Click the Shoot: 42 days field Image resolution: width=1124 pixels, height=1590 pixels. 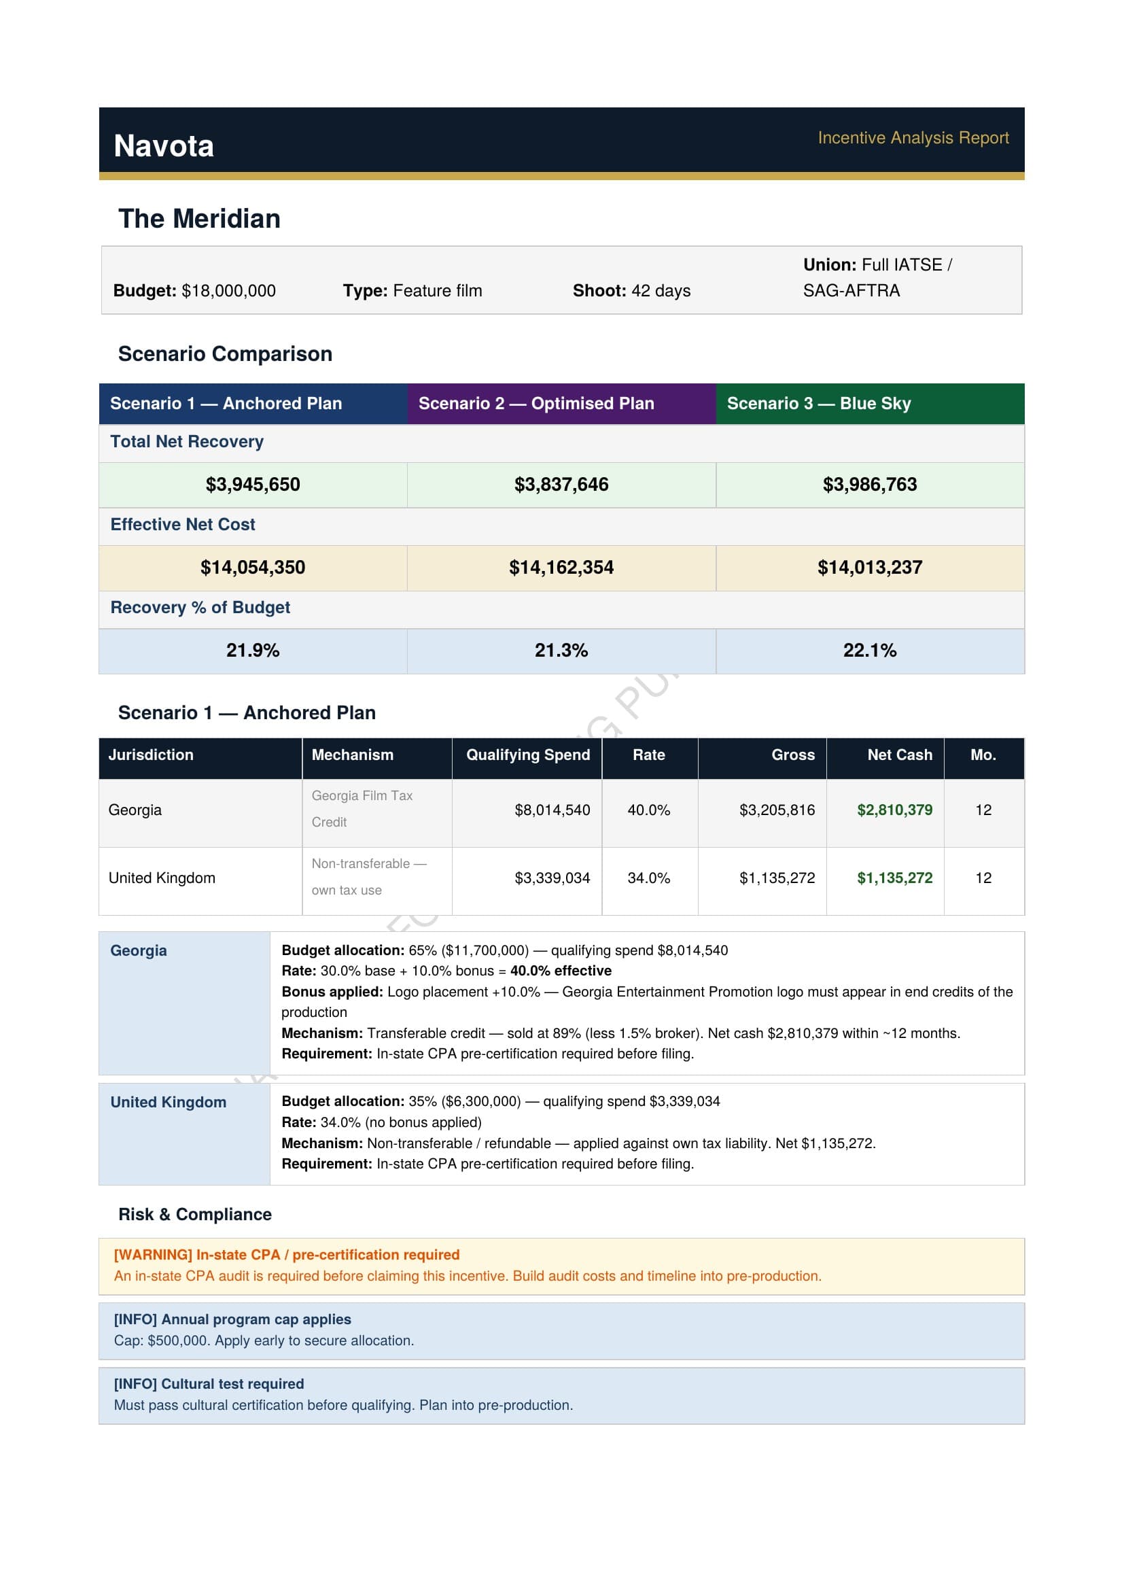(631, 291)
